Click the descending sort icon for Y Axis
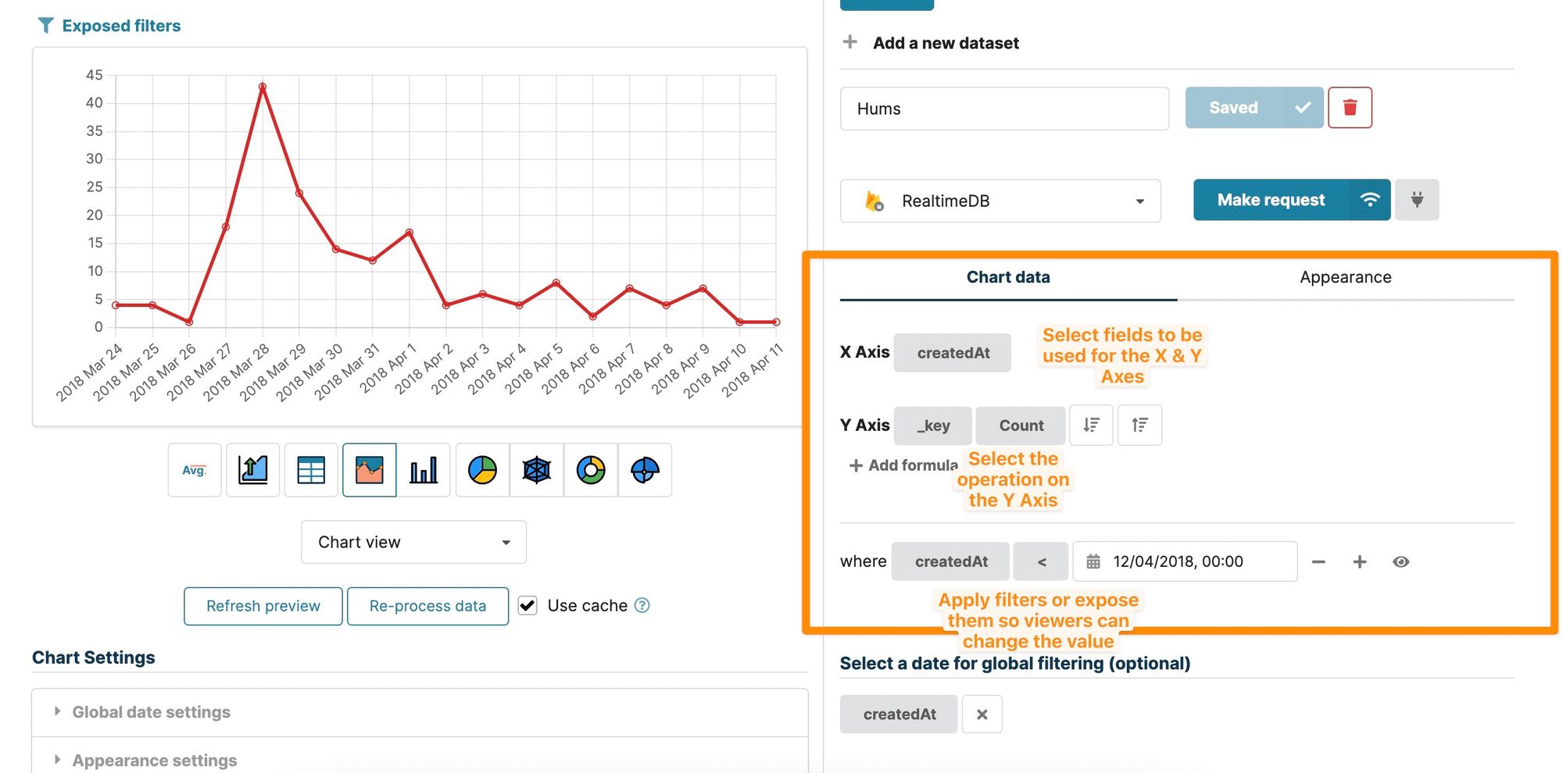1563x773 pixels. tap(1091, 426)
